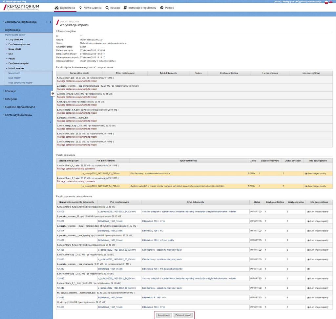Switch language with the English flag icon

pos(331,2)
